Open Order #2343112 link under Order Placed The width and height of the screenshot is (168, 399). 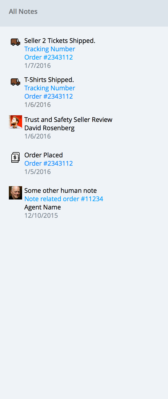[x=49, y=163]
